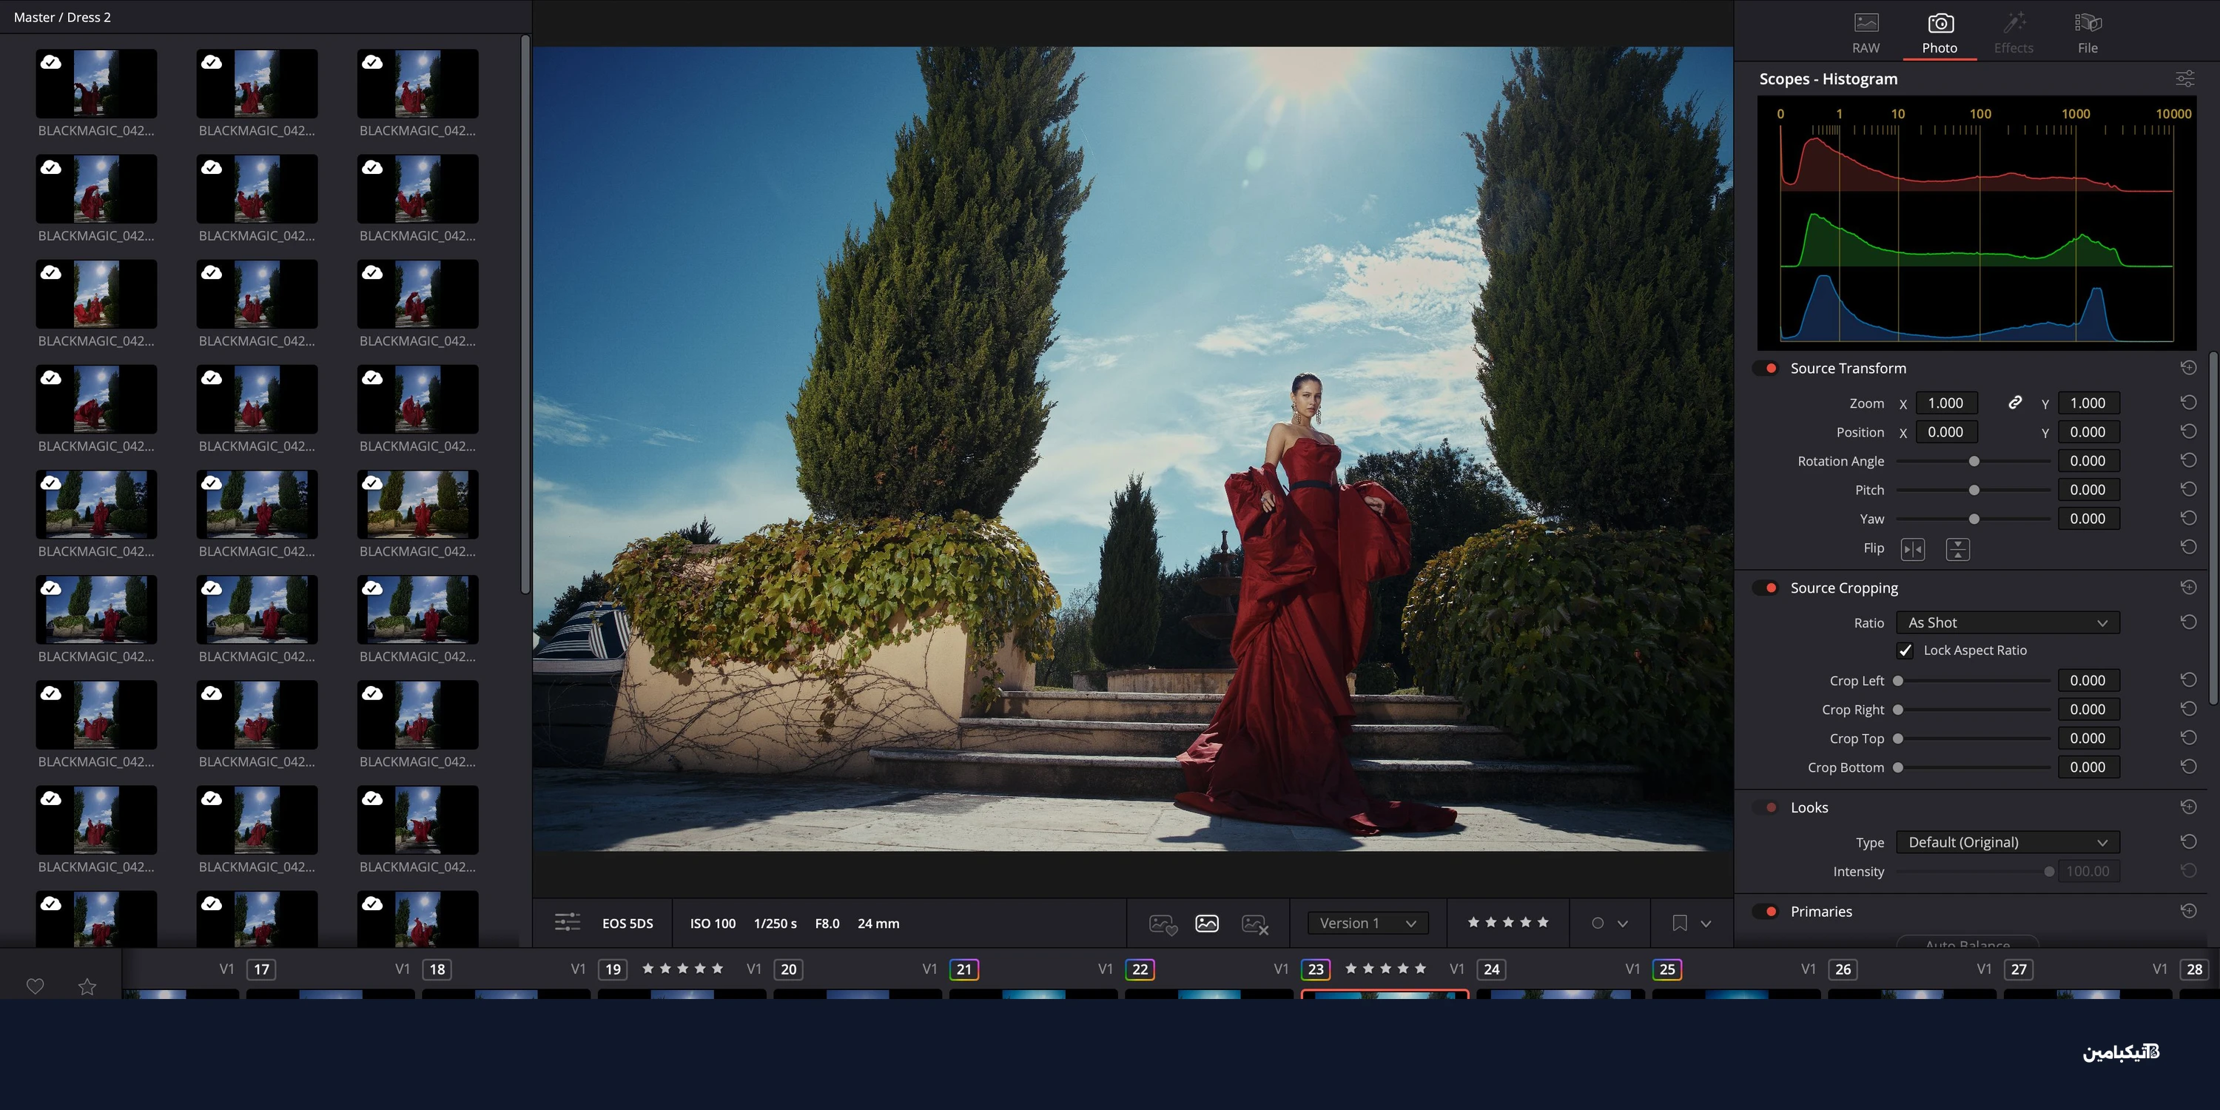Screen dimensions: 2220x1110
Task: Click the bookmark flag icon
Action: pyautogui.click(x=1679, y=923)
